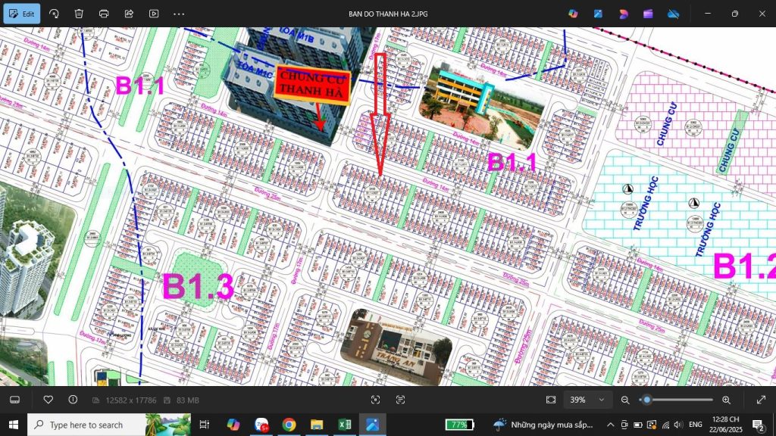Screen dimensions: 776x436
Task: Mark the photo as favorite with the heart
Action: 48,400
